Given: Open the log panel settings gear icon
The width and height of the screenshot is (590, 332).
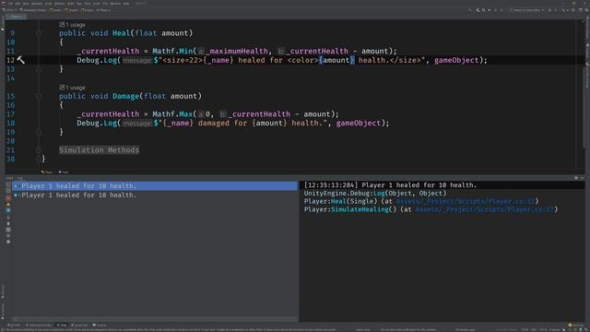Looking at the screenshot, I should [x=576, y=178].
